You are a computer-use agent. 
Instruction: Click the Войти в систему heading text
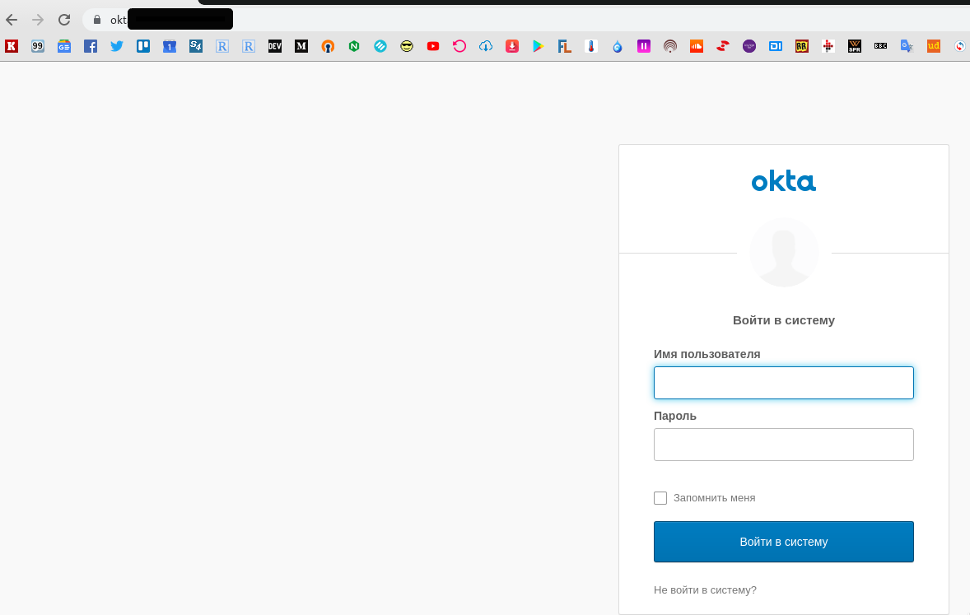784,320
